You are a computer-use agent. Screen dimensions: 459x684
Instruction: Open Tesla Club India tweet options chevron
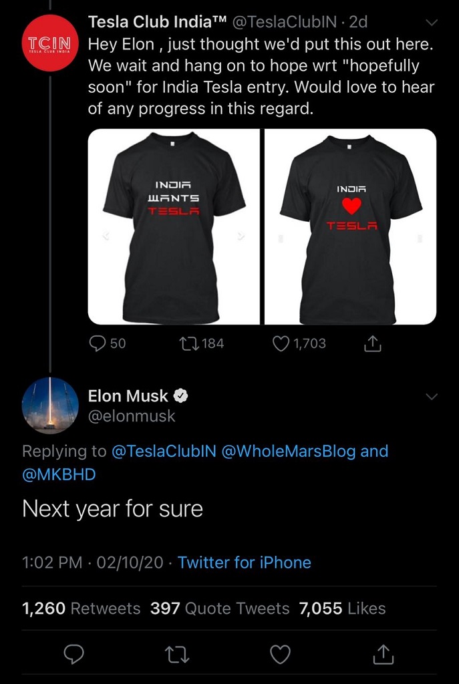point(432,23)
